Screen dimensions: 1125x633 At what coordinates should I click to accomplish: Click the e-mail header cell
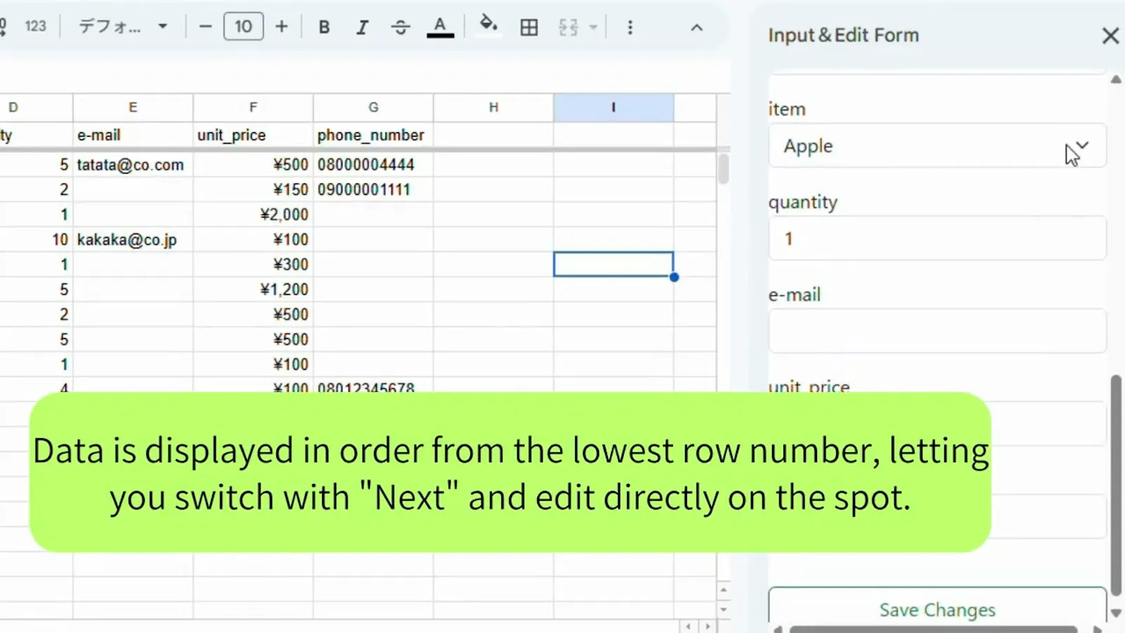[x=133, y=135]
